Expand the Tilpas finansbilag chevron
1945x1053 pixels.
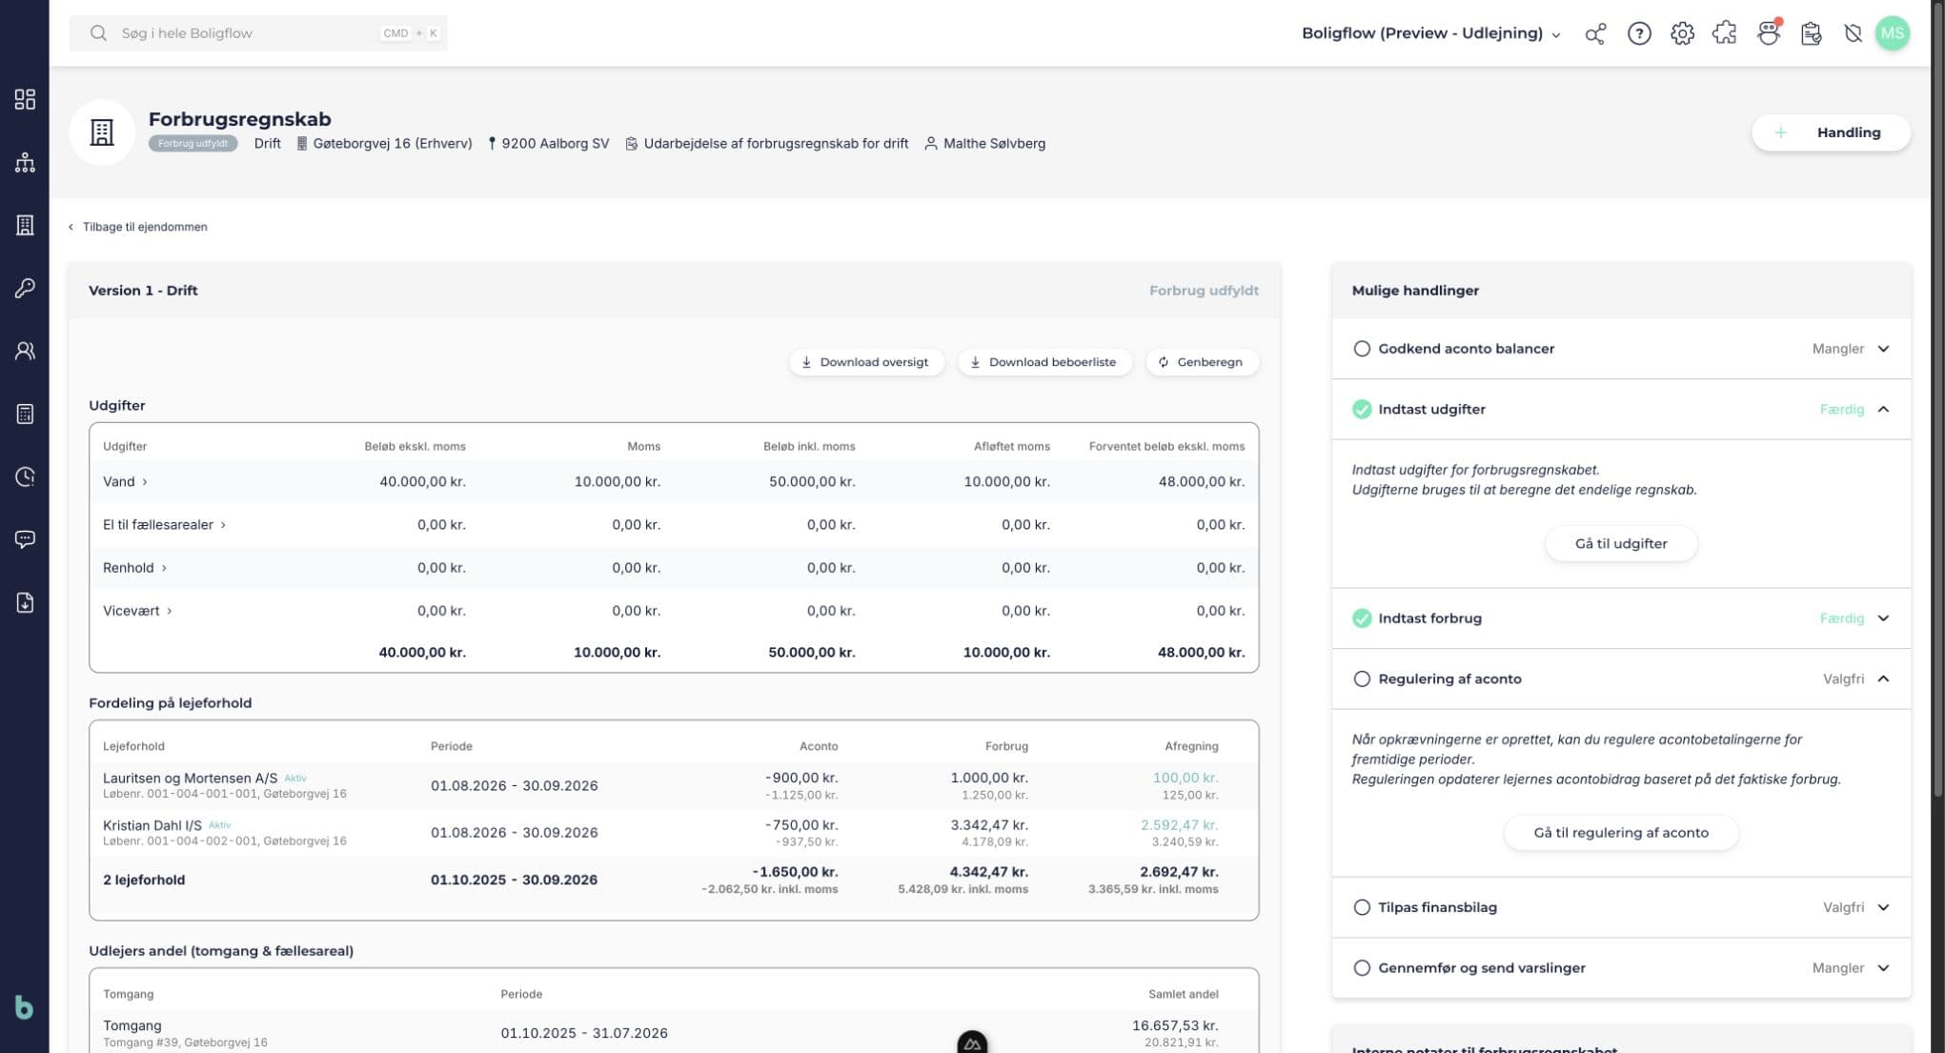pos(1883,907)
